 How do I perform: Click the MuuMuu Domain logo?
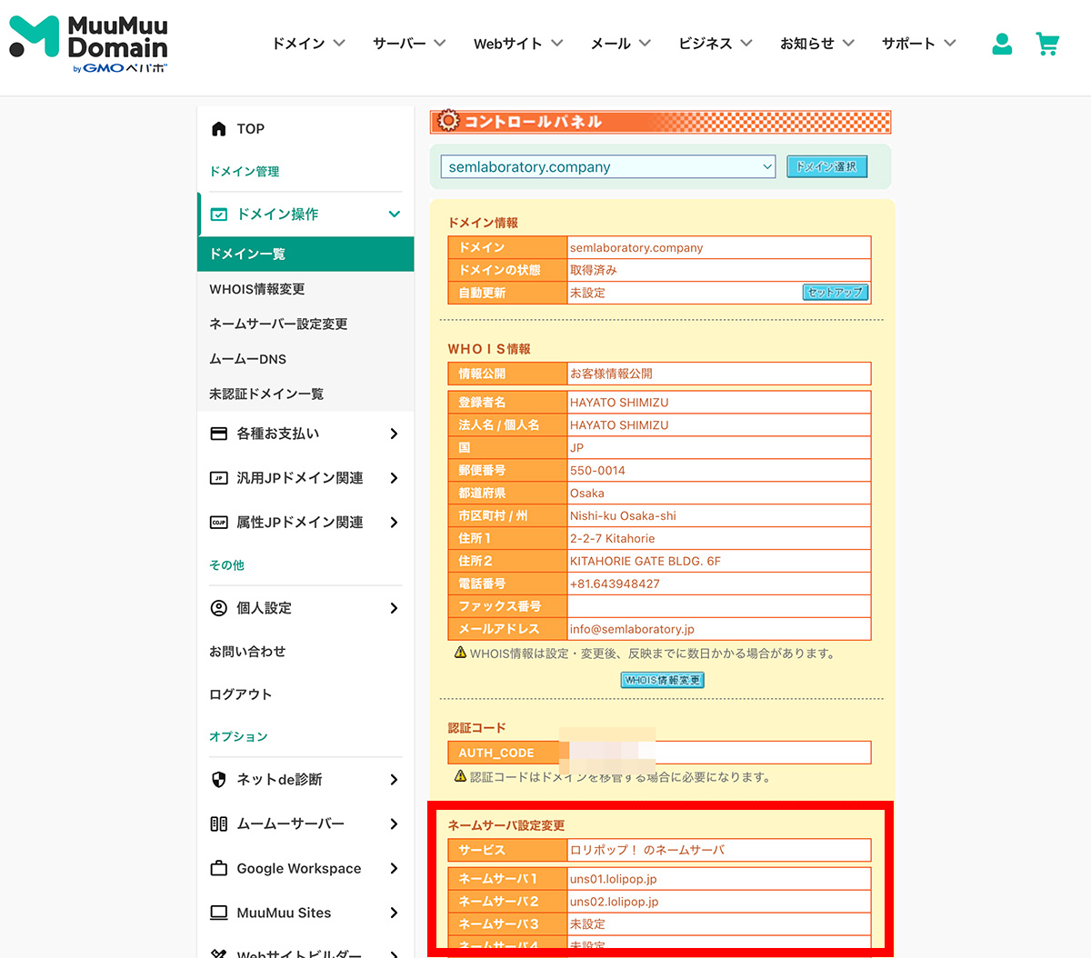88,44
